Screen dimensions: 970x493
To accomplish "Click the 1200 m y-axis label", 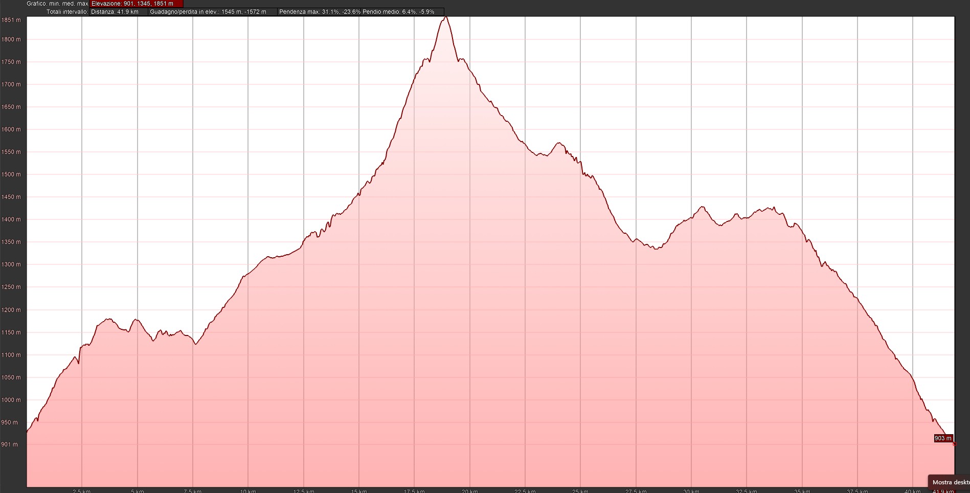I will tap(11, 310).
